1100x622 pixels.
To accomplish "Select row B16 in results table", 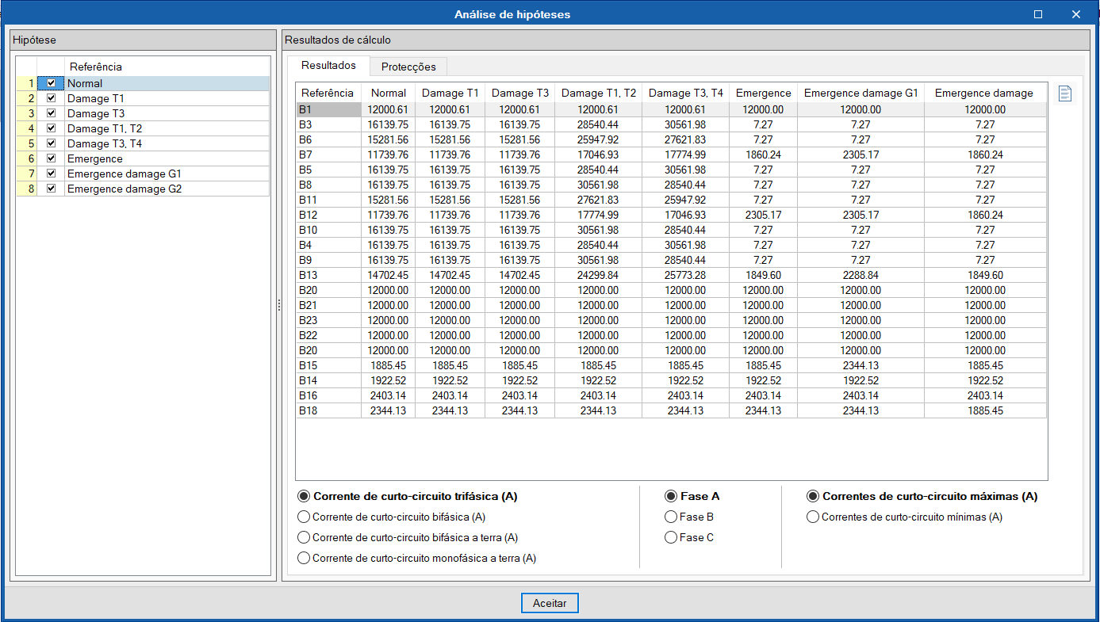I will (671, 395).
